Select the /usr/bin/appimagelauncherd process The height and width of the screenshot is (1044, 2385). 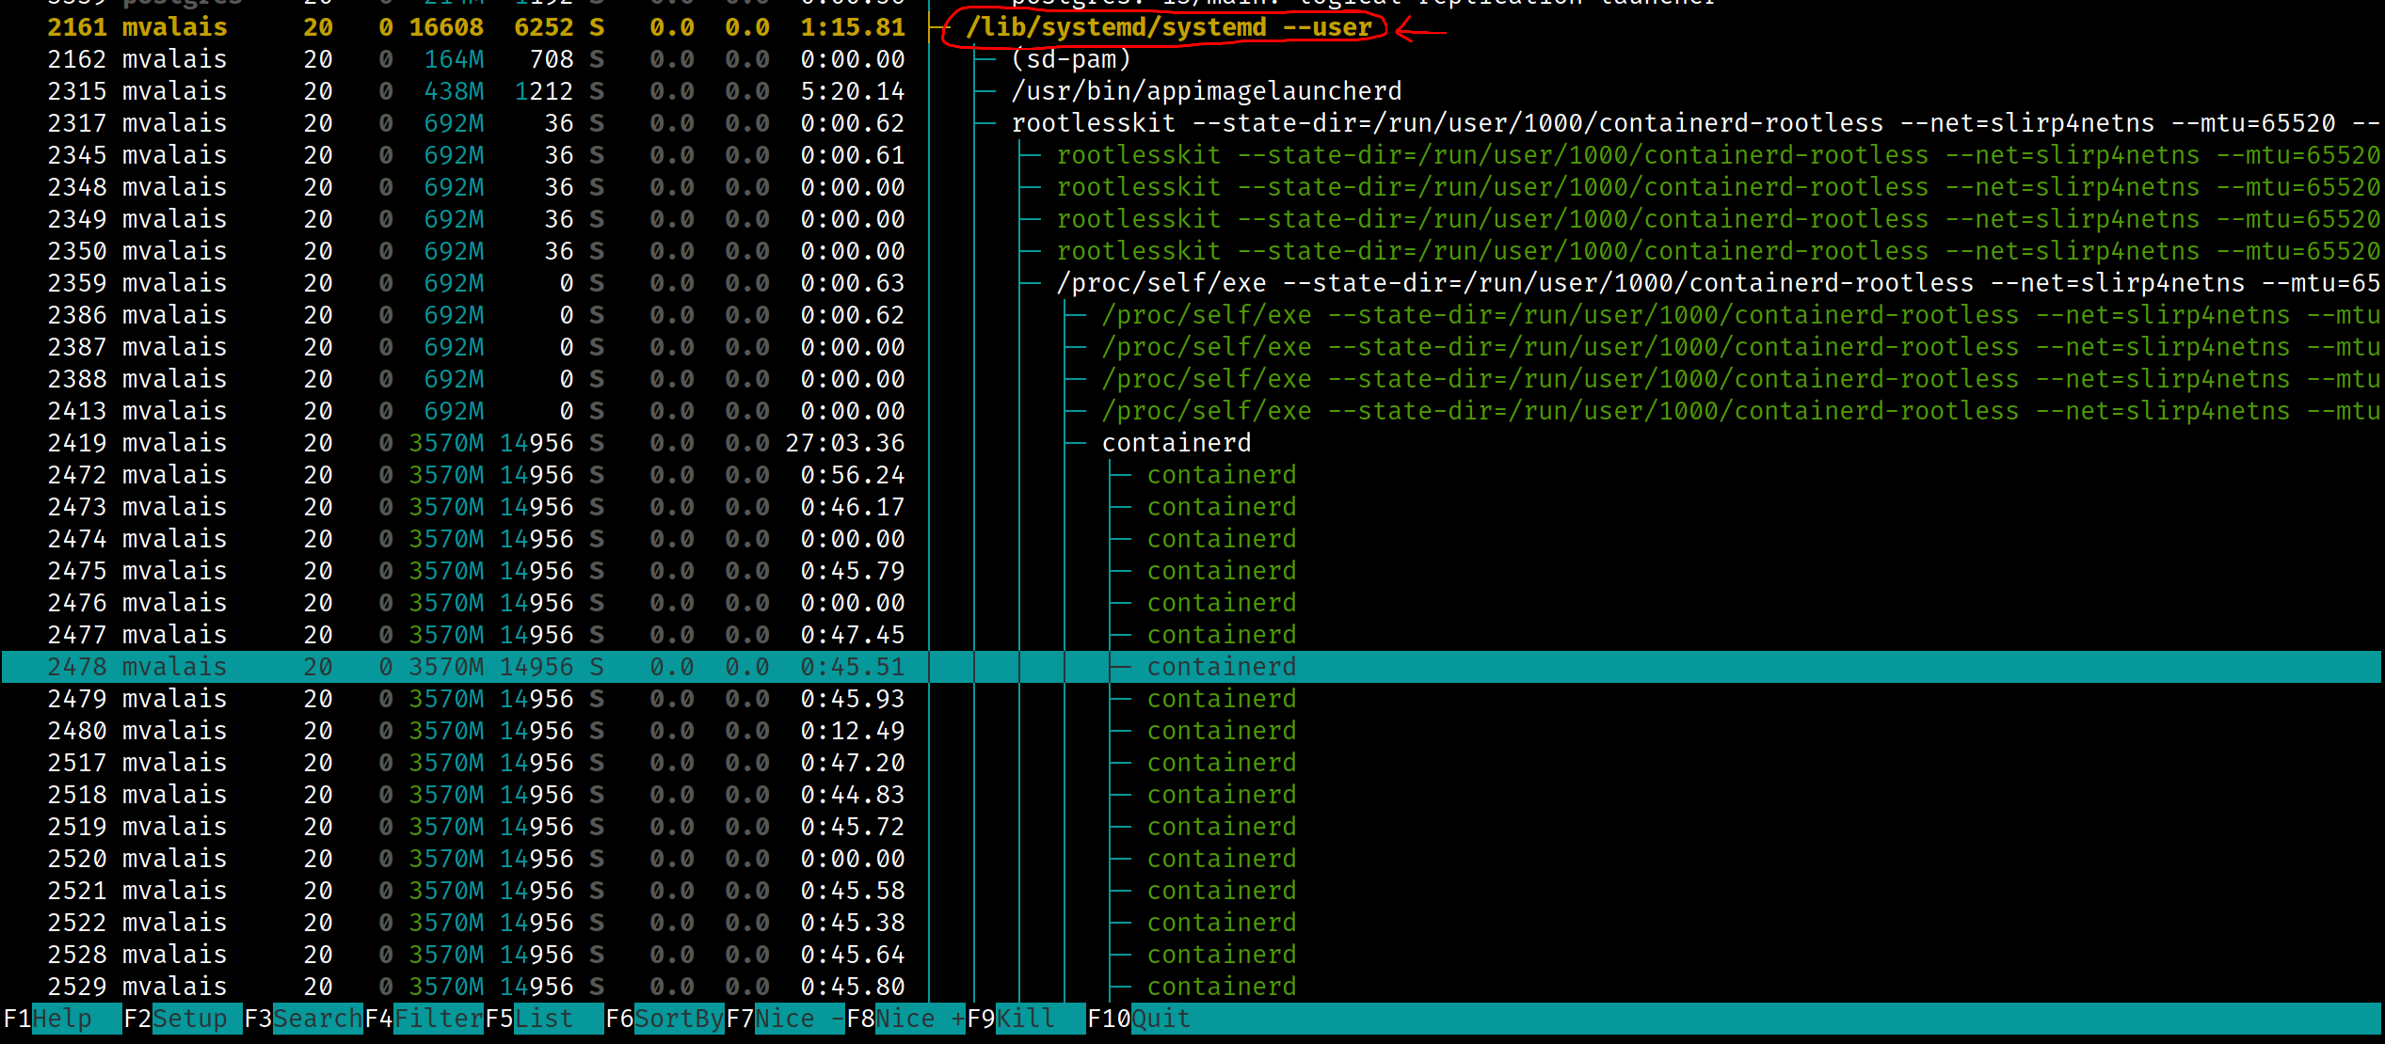[x=1205, y=90]
